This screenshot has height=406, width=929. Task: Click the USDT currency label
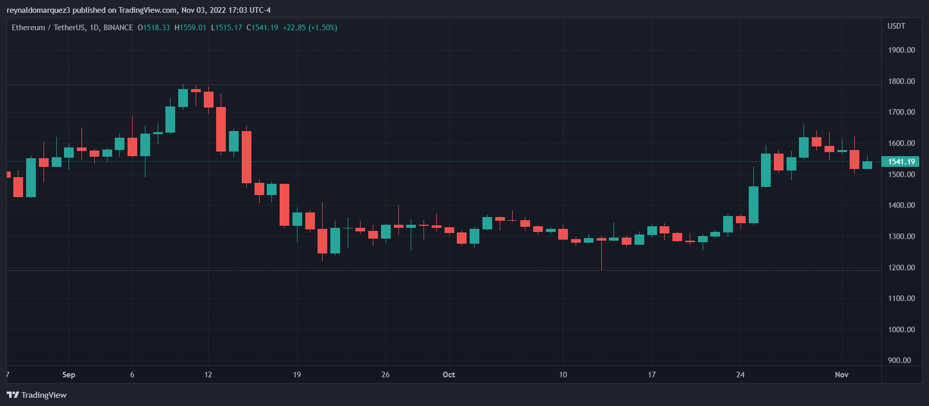(x=896, y=26)
